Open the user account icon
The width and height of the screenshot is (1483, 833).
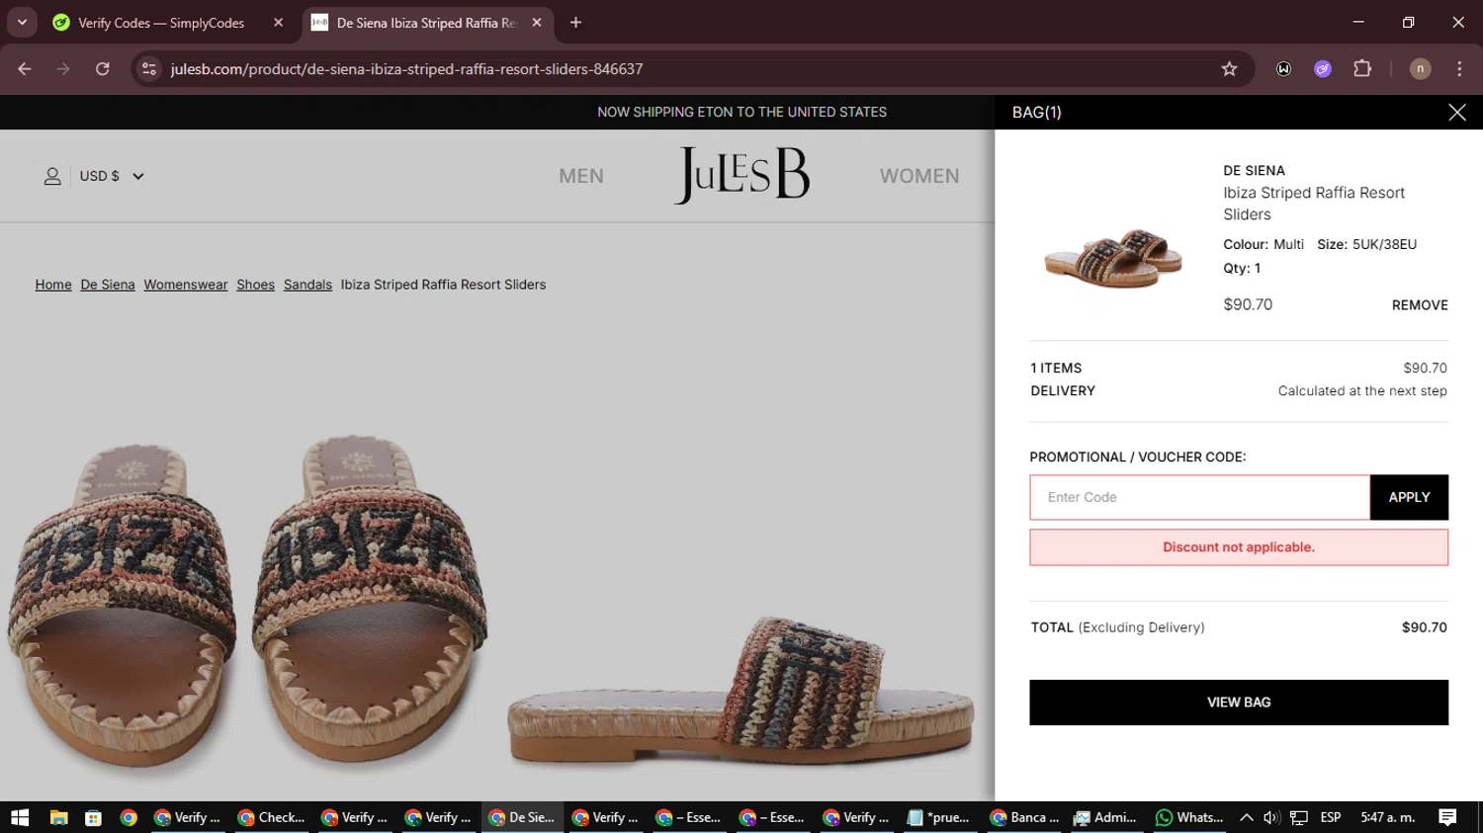(52, 176)
